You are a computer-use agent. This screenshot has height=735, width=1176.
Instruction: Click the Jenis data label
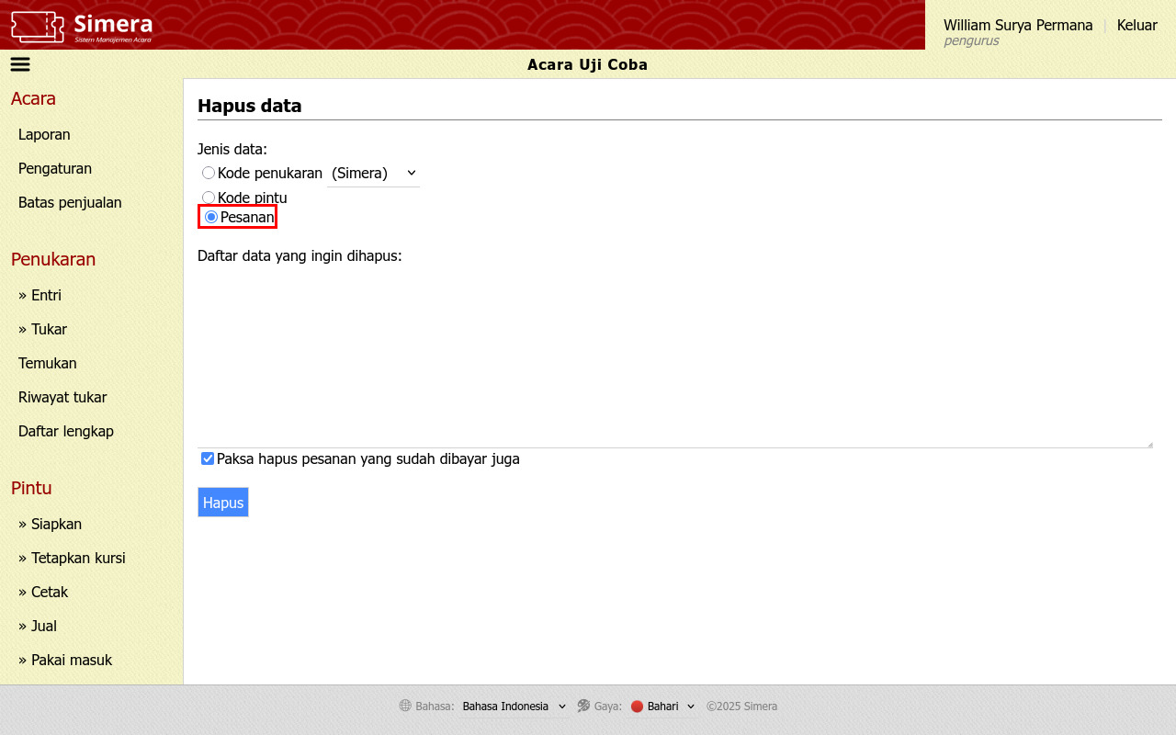232,149
